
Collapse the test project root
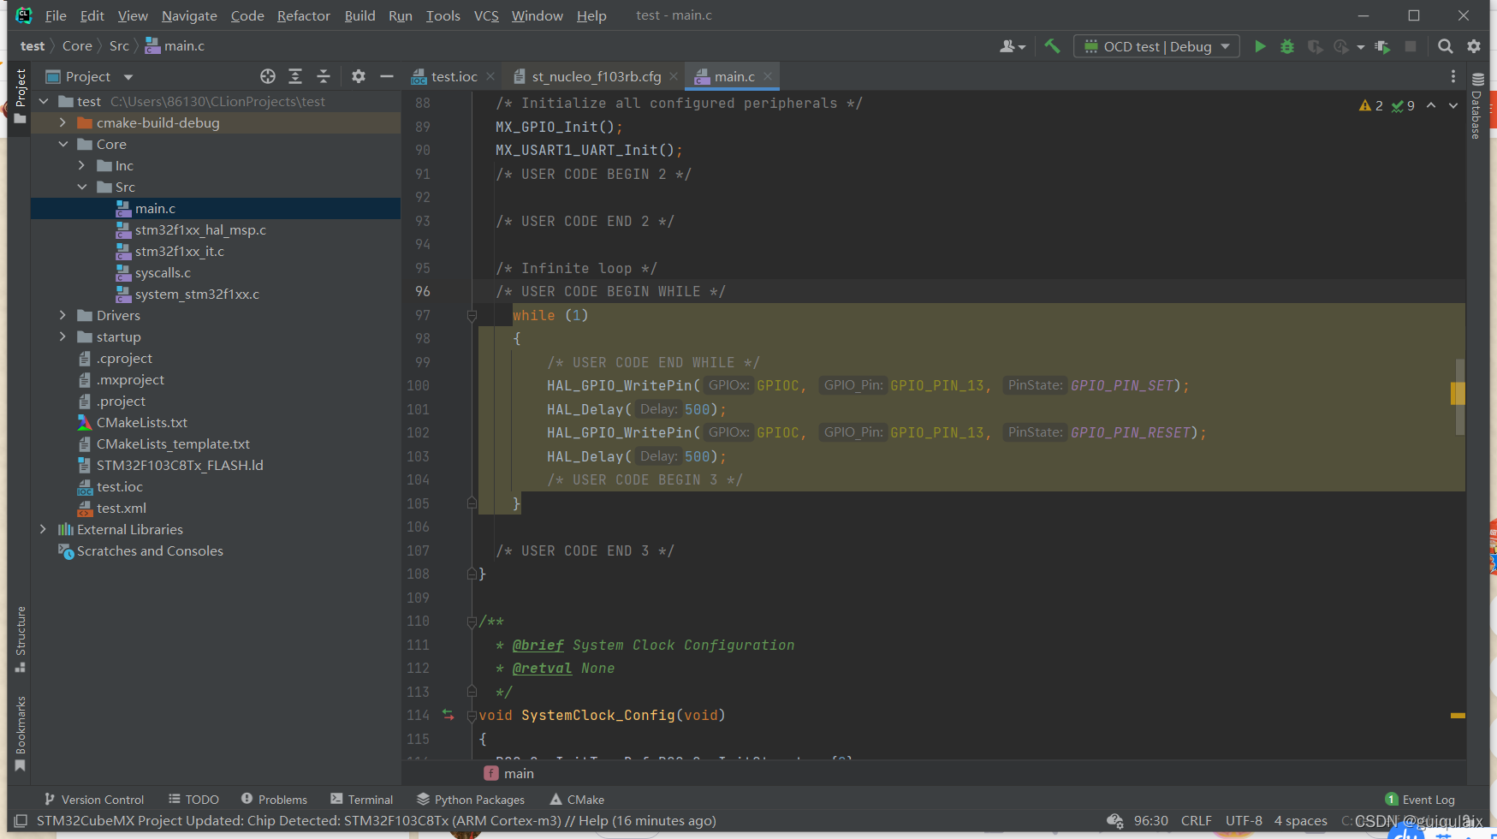(43, 101)
